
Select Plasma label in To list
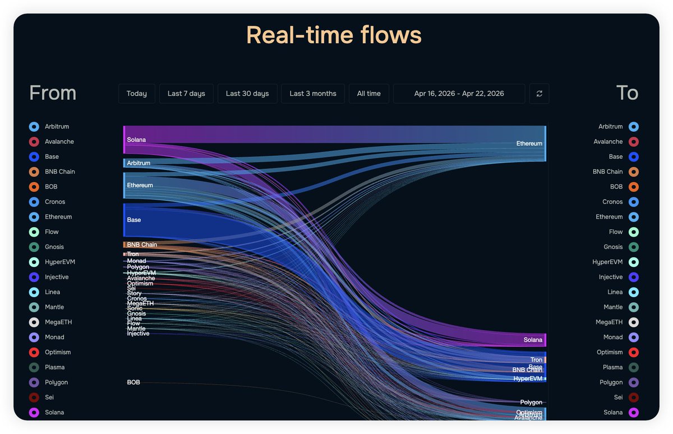tap(612, 367)
